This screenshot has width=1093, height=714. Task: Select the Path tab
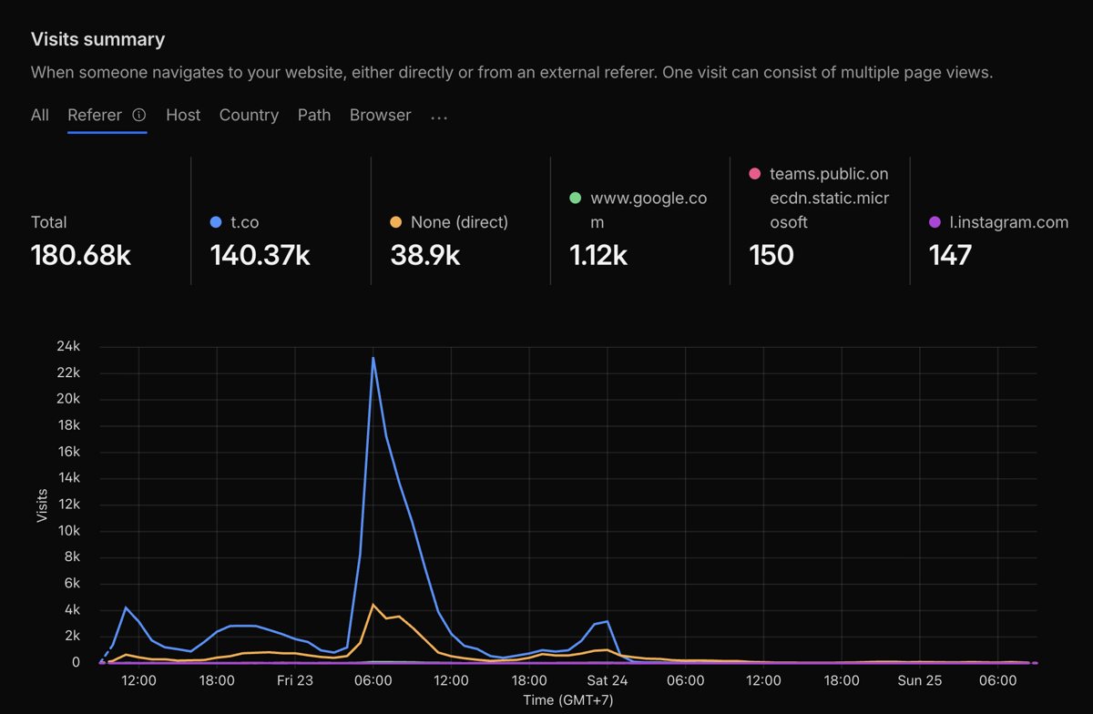point(314,116)
